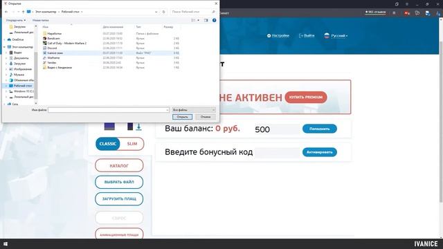The width and height of the screenshot is (443, 249).
Task: Open the view options dropdown arrow
Action: click(x=199, y=20)
